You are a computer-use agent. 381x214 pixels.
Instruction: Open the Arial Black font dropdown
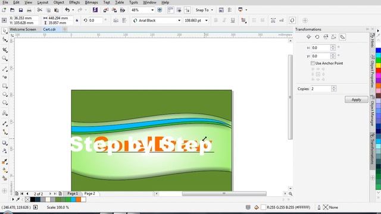[179, 20]
